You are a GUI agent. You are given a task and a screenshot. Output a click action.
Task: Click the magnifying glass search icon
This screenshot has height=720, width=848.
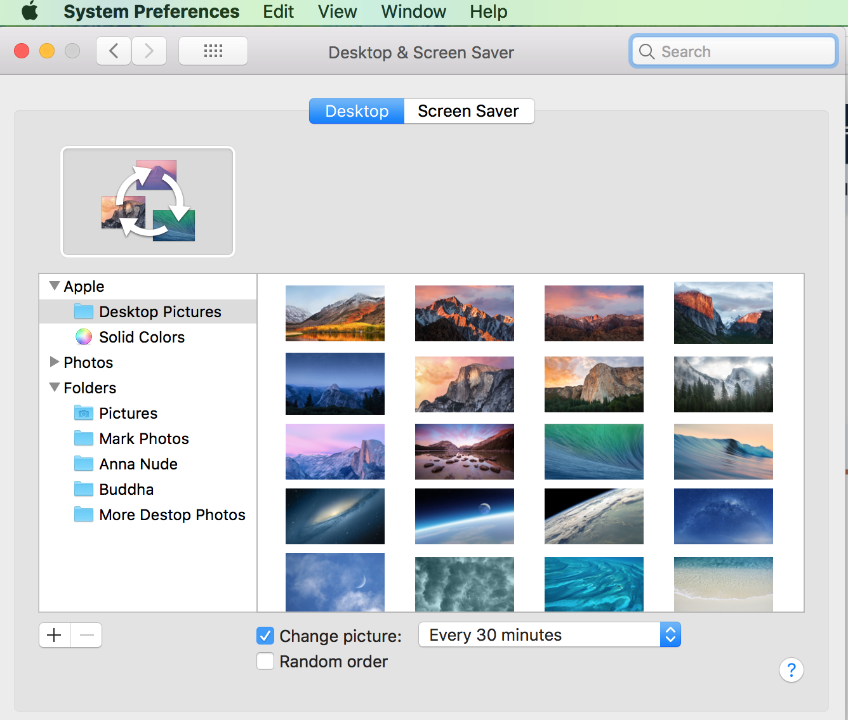[646, 51]
